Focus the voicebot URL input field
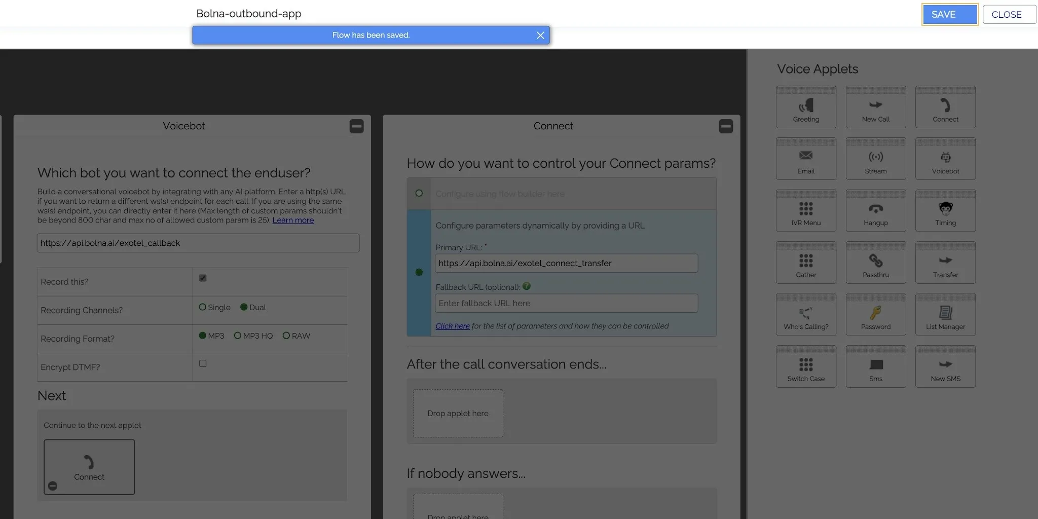The image size is (1038, 519). [x=198, y=243]
